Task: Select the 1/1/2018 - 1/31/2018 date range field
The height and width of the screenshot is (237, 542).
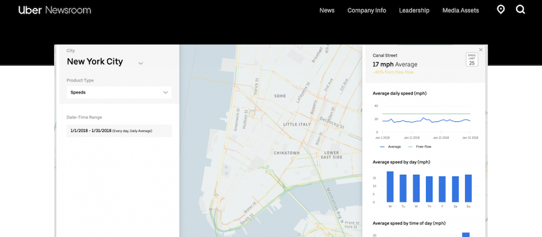Action: 119,130
